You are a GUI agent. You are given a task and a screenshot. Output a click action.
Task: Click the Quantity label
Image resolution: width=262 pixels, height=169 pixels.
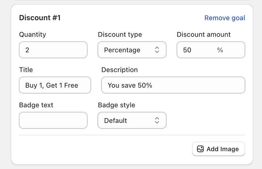coord(32,35)
